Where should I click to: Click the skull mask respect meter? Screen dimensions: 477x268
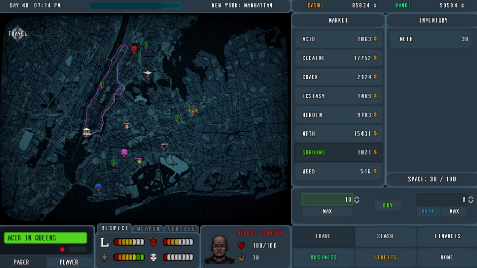pos(178,257)
